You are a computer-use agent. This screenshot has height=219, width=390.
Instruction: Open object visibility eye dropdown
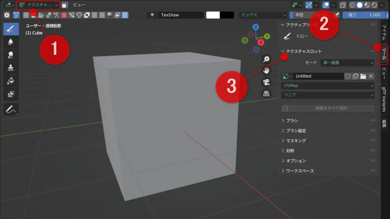pos(297,5)
